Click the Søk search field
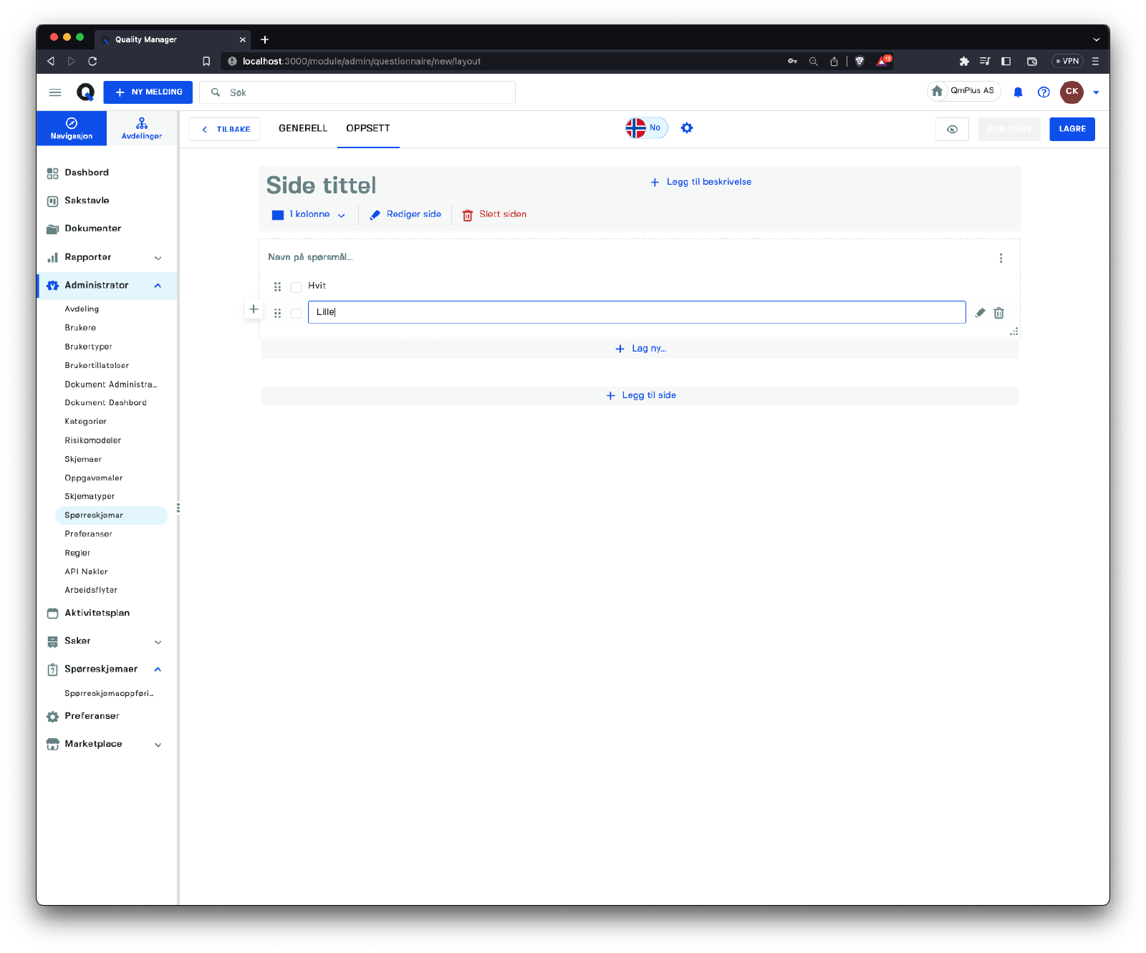Screen dimensions: 1146x953 358,92
